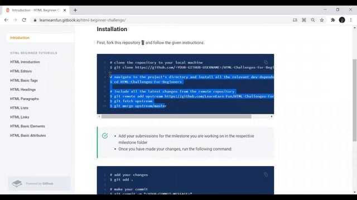The width and height of the screenshot is (357, 200).
Task: Close the HTML Beginner Challenge tab
Action: [65, 10]
